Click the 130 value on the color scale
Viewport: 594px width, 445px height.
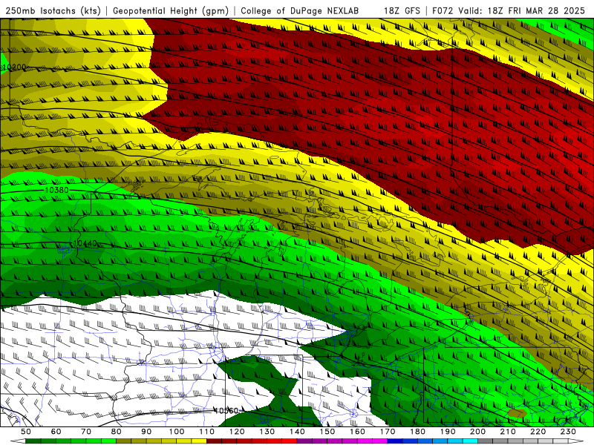click(x=267, y=432)
